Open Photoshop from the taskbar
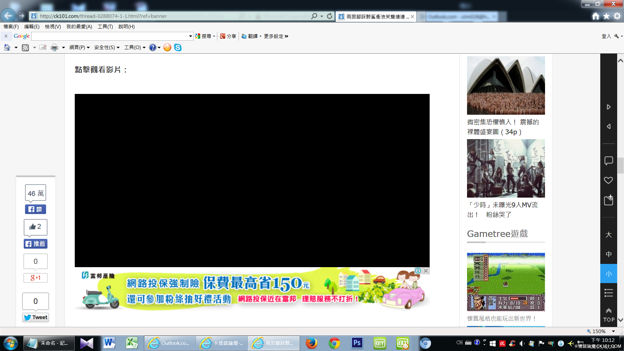624x351 pixels. (357, 343)
